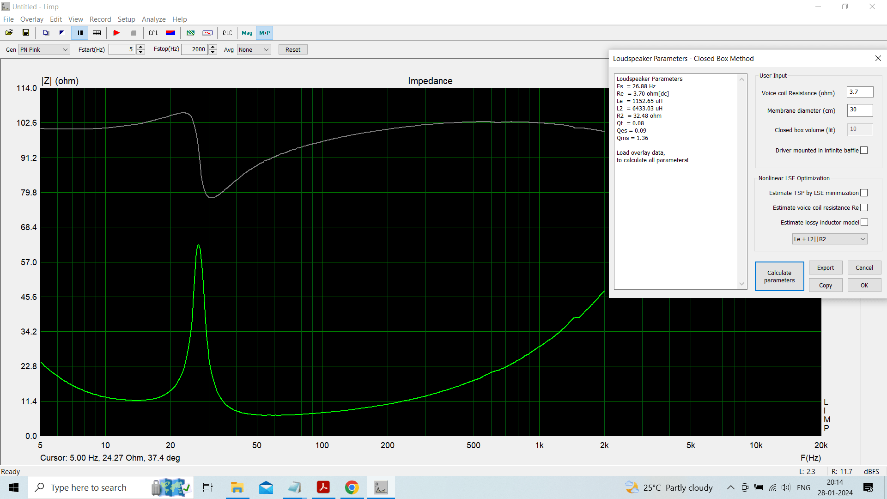This screenshot has height=499, width=887.
Task: Click the RLC toolbar button
Action: [x=227, y=33]
